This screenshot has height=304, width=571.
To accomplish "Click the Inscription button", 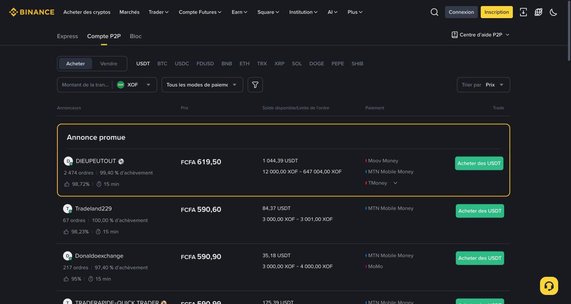I will pyautogui.click(x=497, y=12).
